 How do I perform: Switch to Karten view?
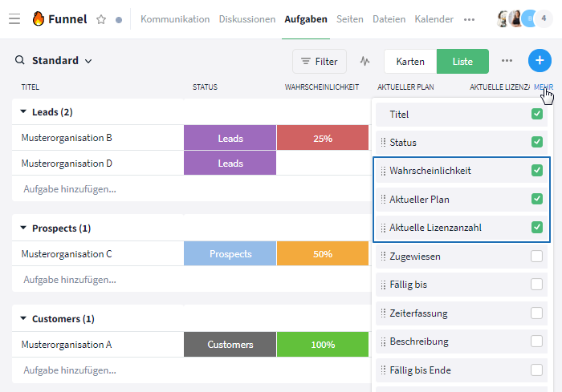(x=410, y=61)
